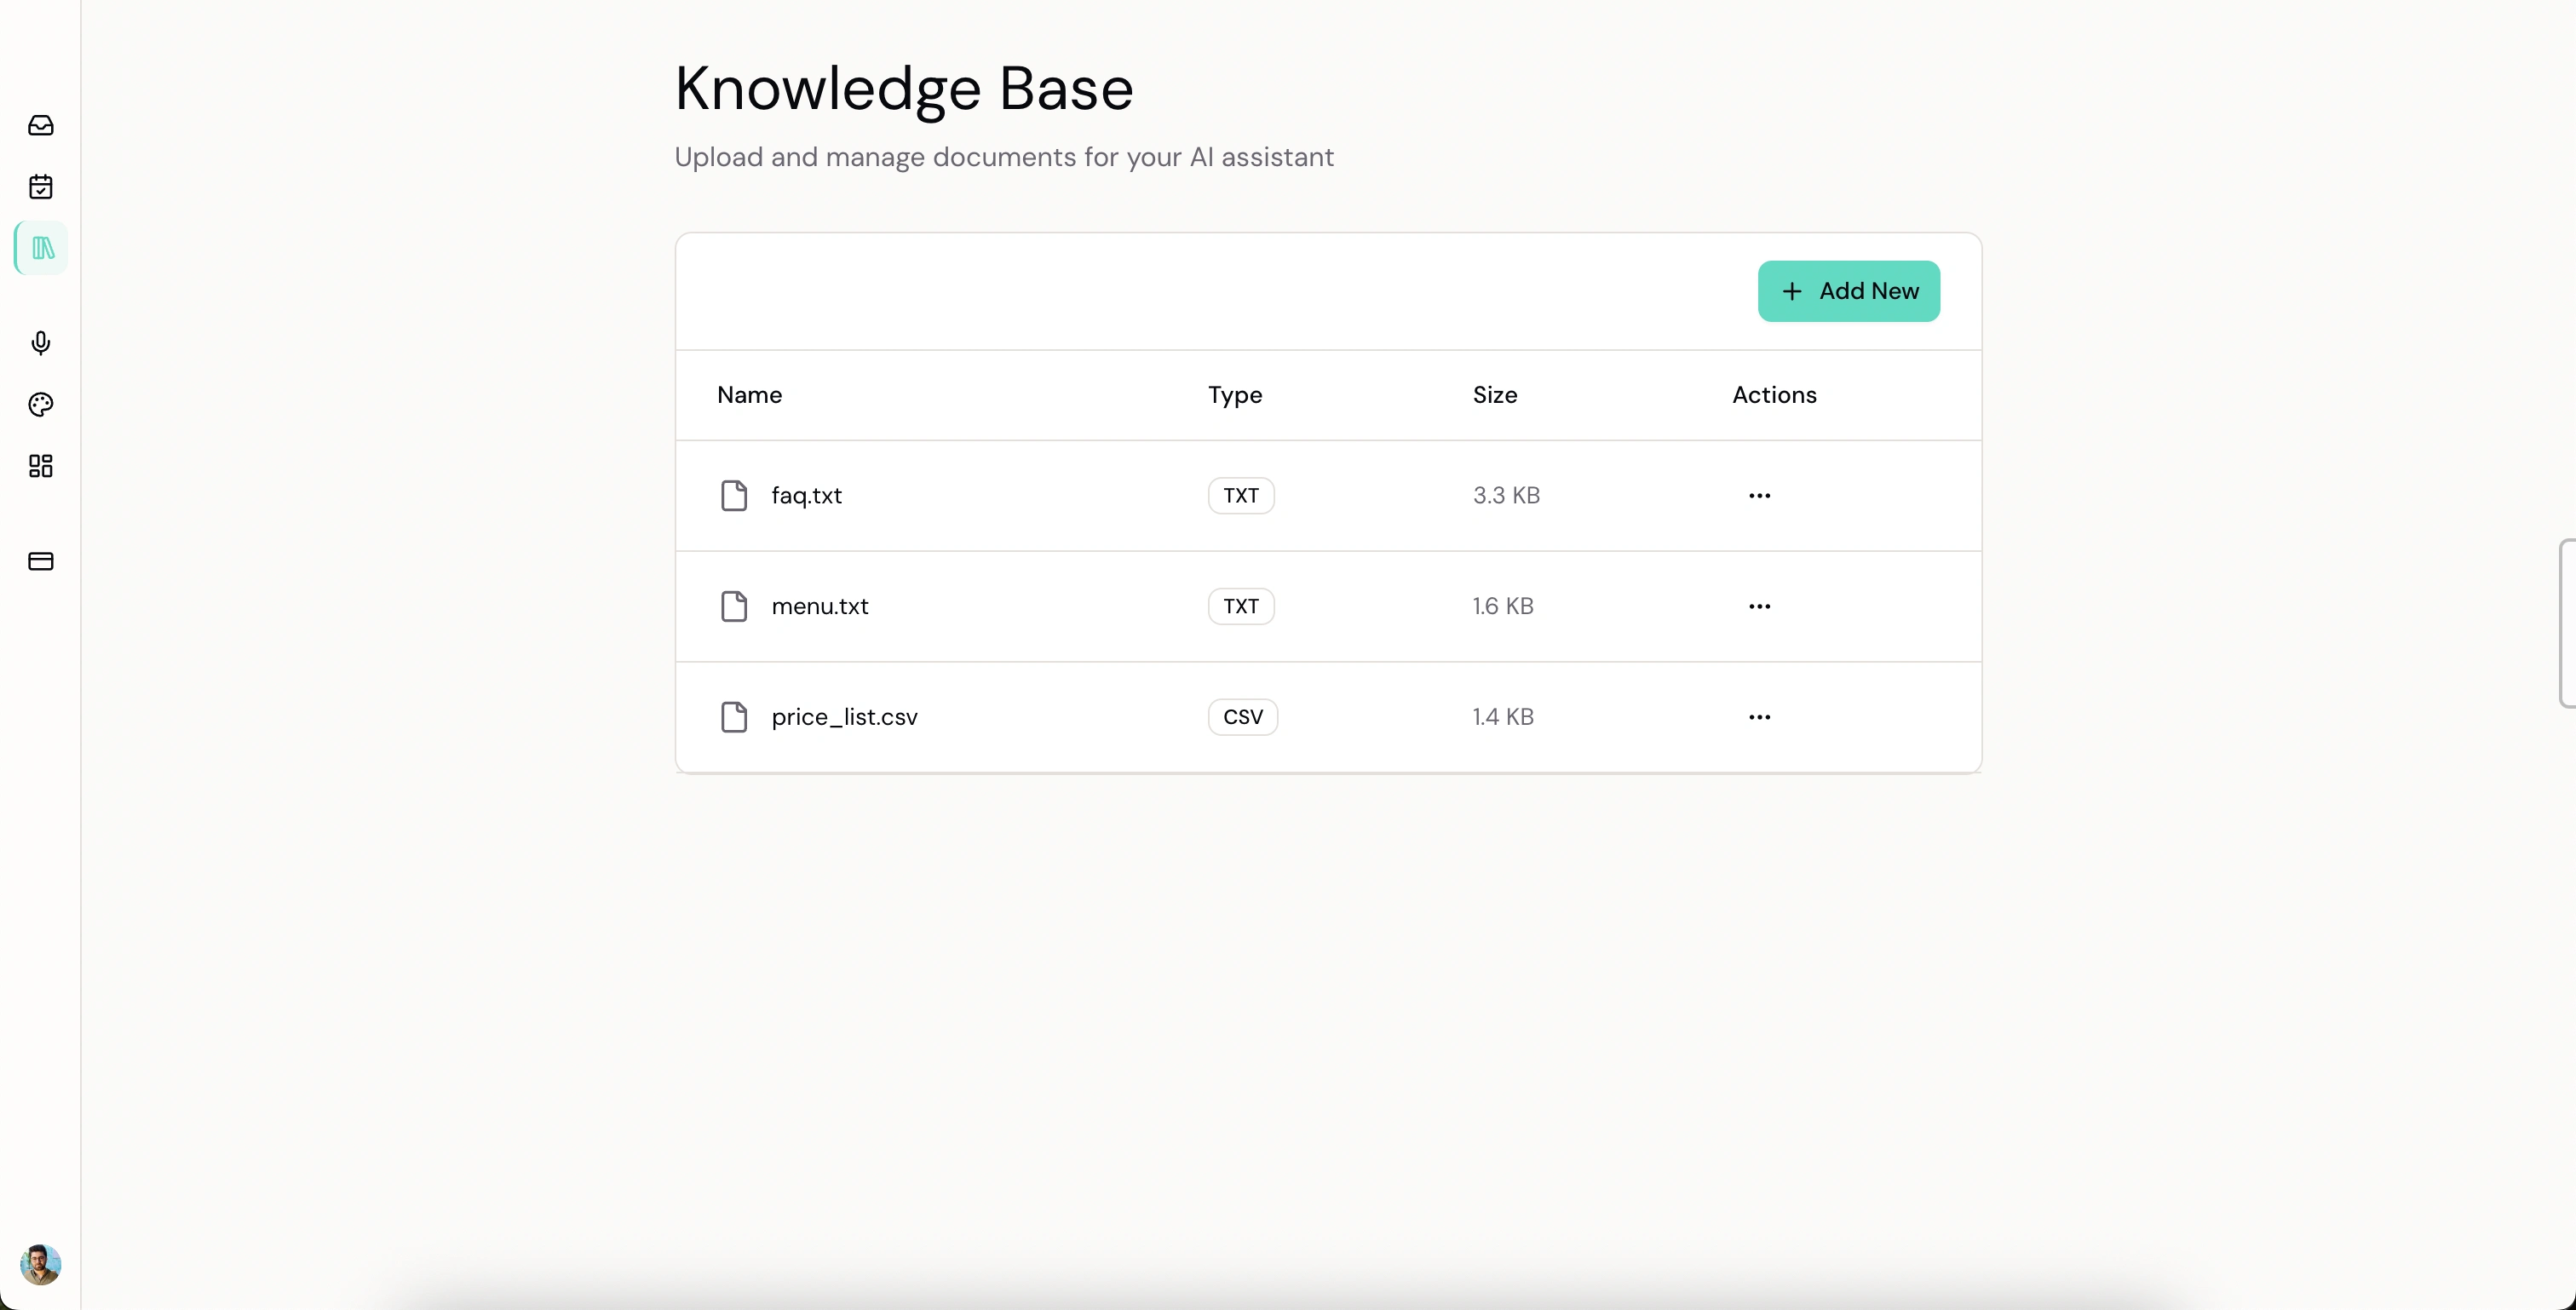Viewport: 2576px width, 1310px height.
Task: Open the actions menu for faq.txt
Action: pos(1759,496)
